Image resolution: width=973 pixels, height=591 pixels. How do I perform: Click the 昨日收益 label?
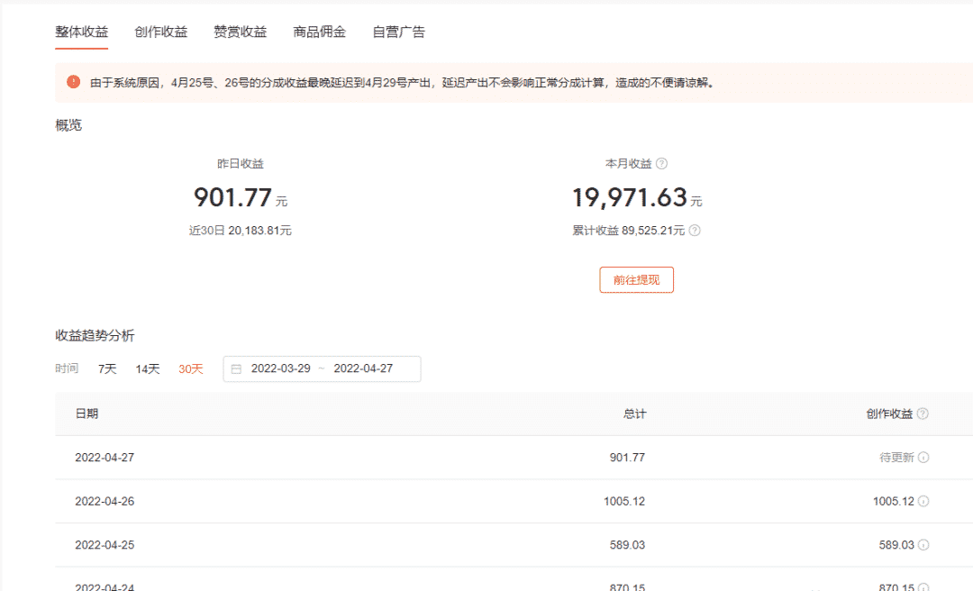pyautogui.click(x=241, y=164)
